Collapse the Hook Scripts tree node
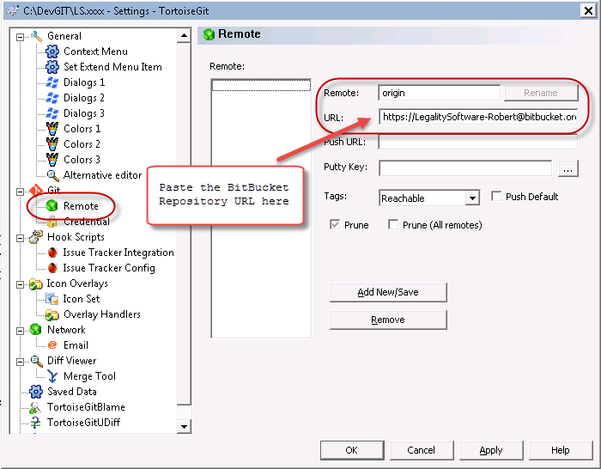 [x=20, y=238]
